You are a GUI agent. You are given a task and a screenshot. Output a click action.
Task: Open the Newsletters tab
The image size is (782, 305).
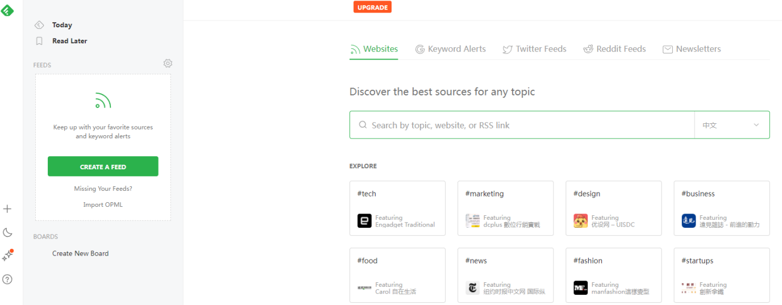(692, 49)
